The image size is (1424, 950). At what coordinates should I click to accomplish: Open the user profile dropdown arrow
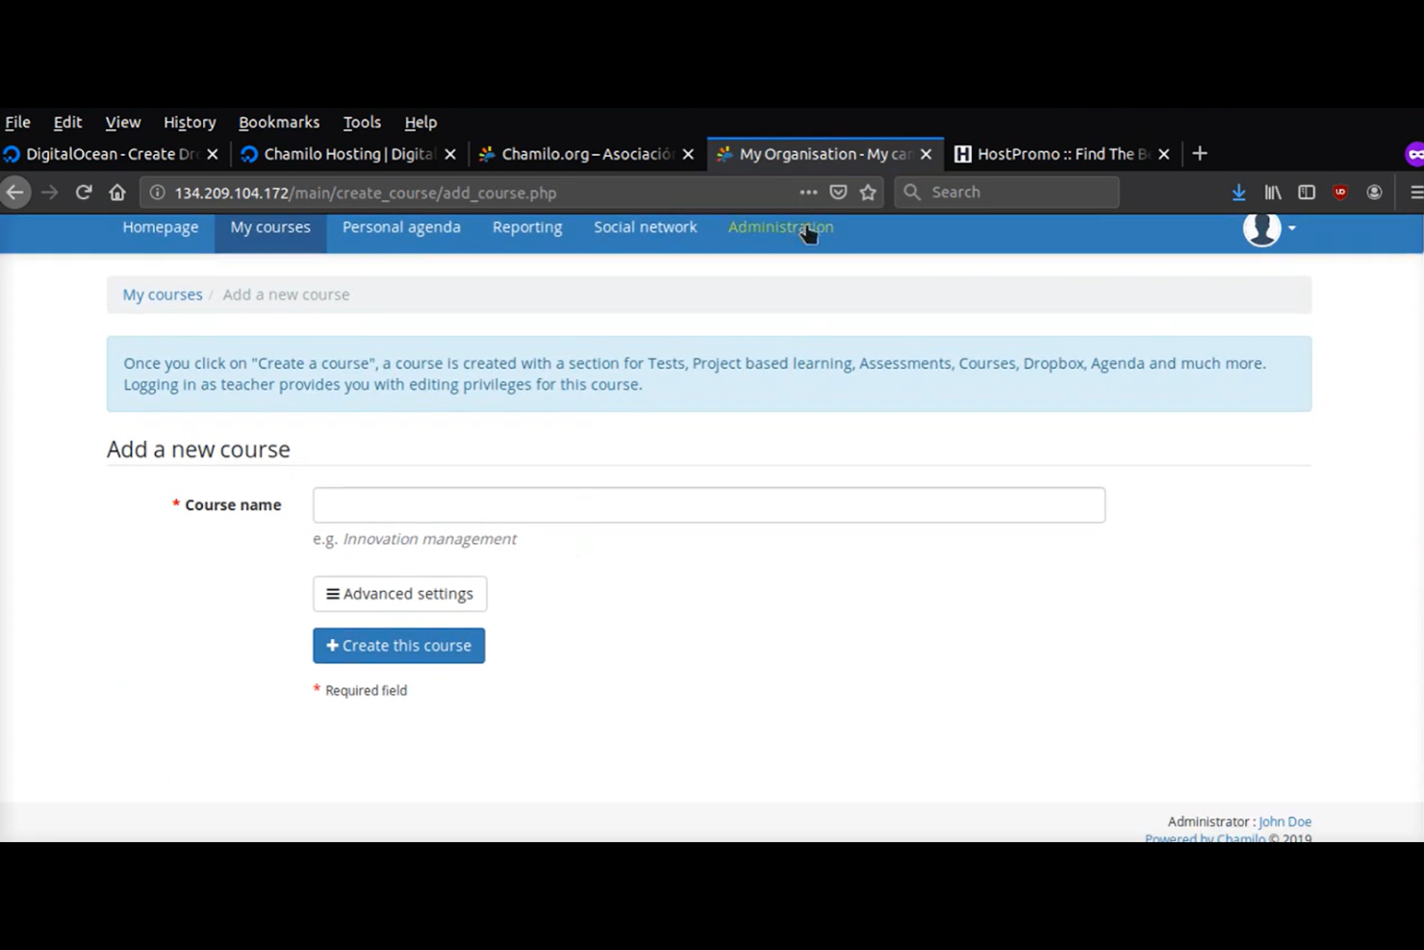point(1292,229)
